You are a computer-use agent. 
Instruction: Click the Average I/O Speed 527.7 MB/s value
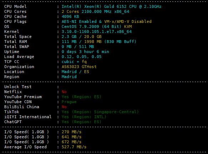coord(74,147)
